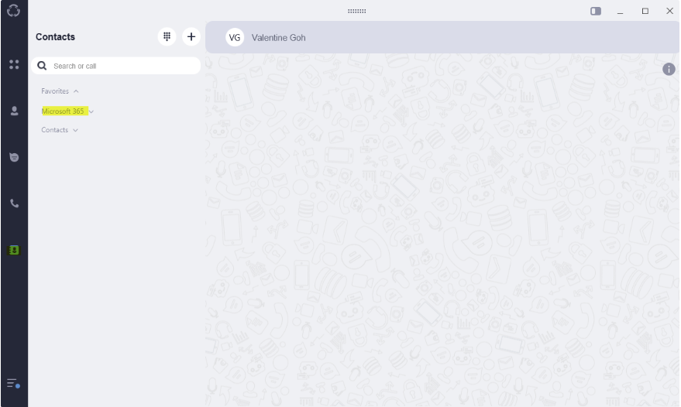The width and height of the screenshot is (681, 407).
Task: Select the Valentine Goh name header
Action: coord(278,38)
